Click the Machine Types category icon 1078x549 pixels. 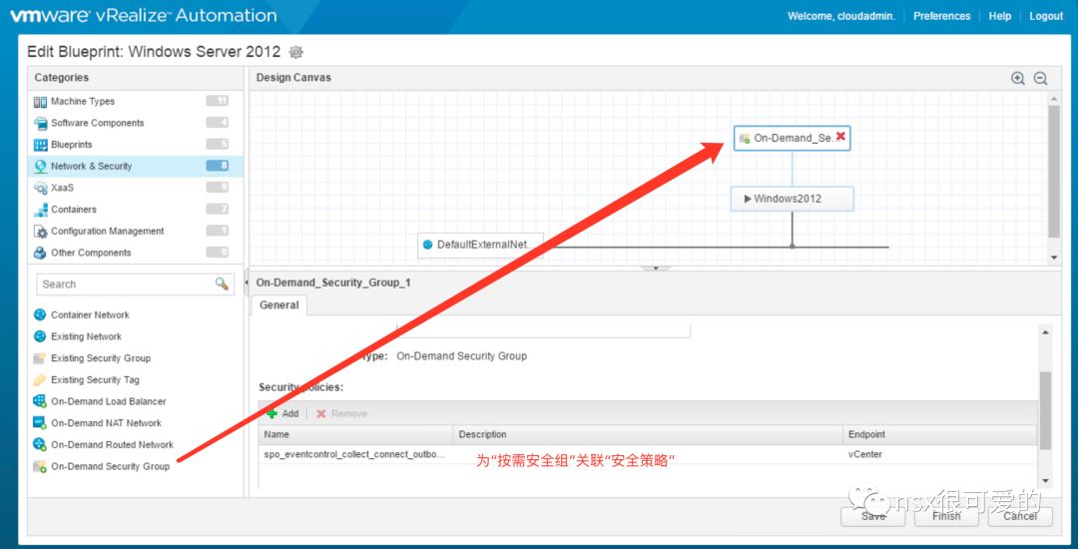pyautogui.click(x=41, y=102)
